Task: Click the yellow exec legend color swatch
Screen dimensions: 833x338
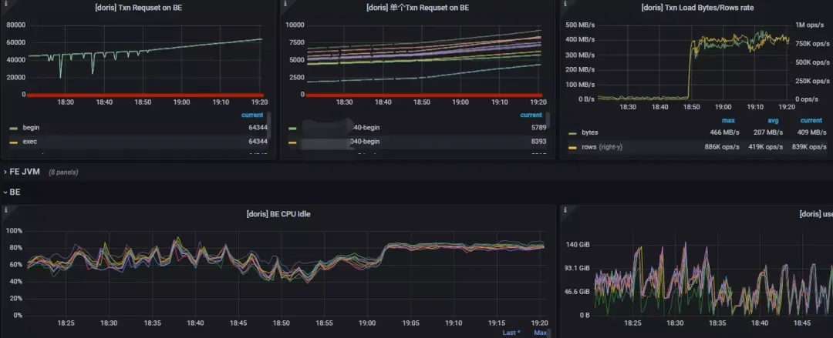Action: tap(14, 142)
